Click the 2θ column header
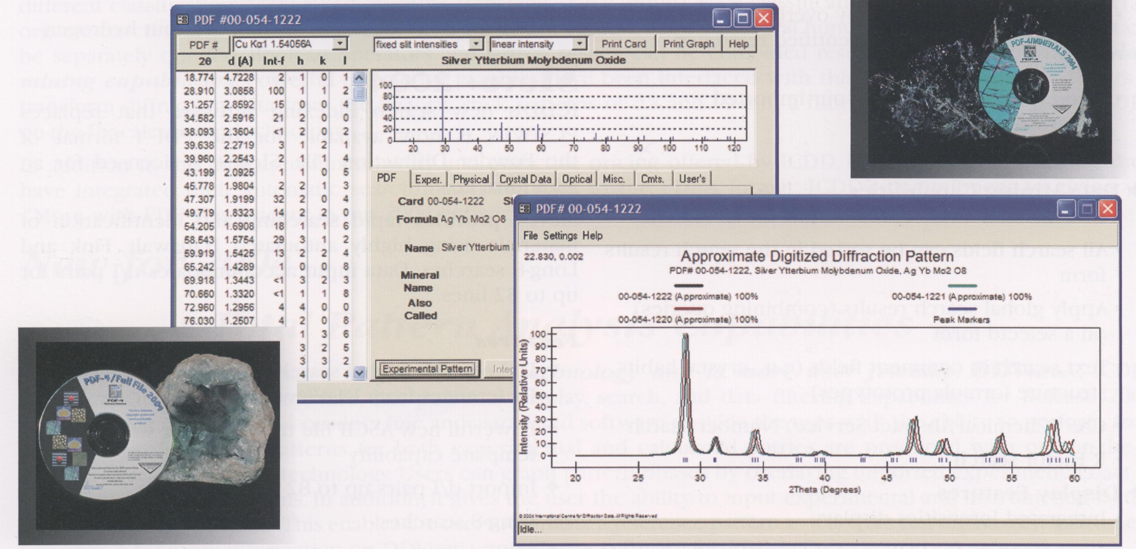 point(205,61)
